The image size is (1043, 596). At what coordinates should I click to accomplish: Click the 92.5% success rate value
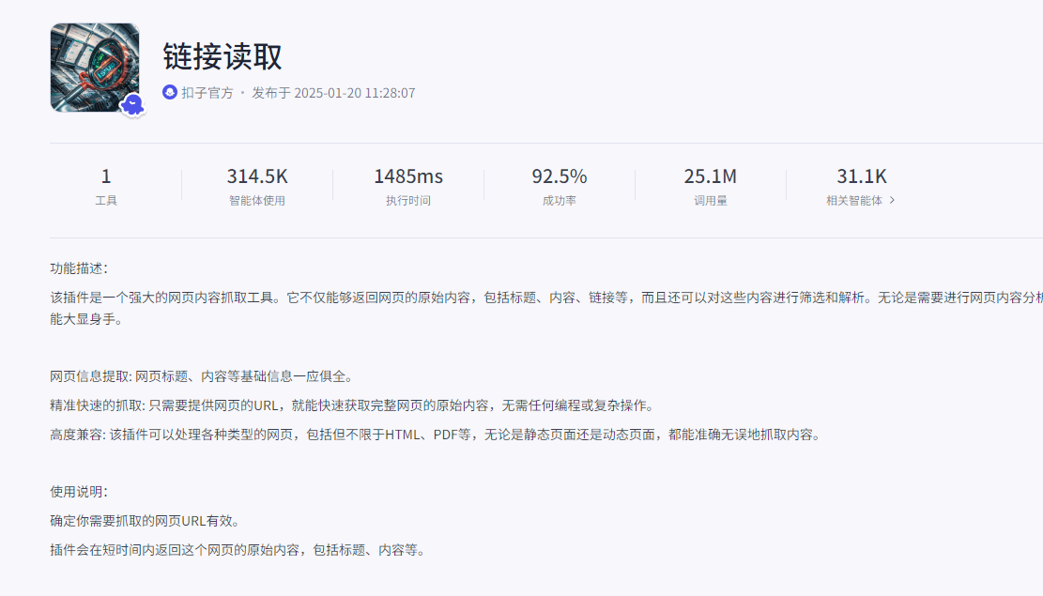point(559,176)
